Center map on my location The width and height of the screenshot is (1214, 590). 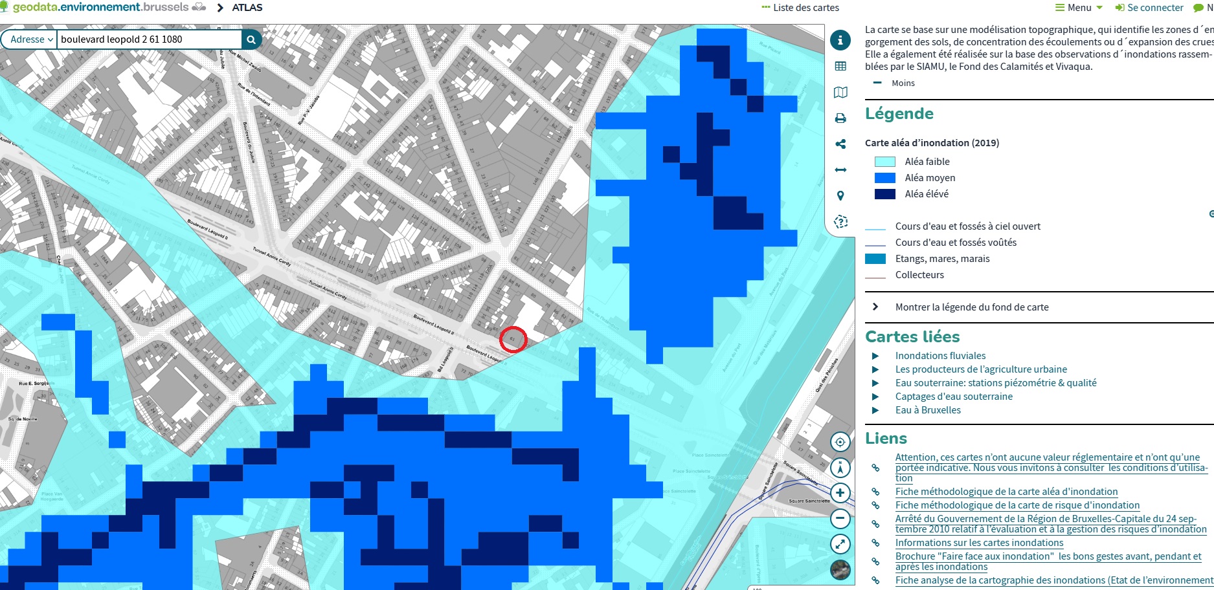[840, 442]
